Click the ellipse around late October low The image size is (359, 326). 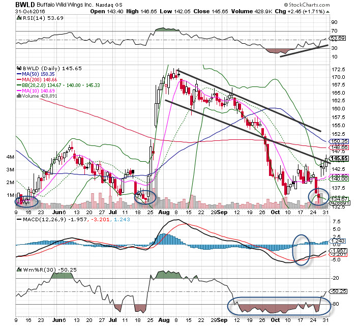(319, 196)
